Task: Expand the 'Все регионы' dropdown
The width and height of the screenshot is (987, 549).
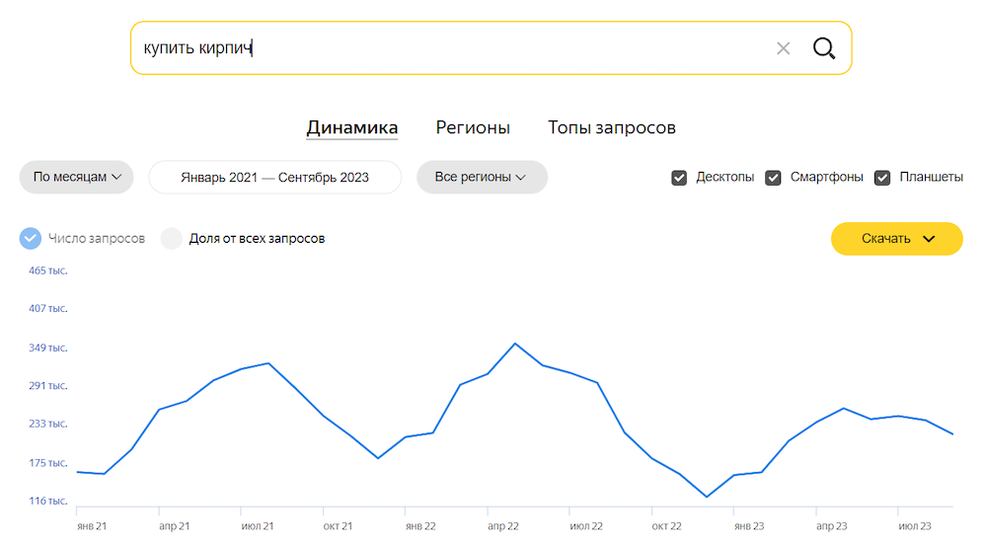Action: click(482, 177)
